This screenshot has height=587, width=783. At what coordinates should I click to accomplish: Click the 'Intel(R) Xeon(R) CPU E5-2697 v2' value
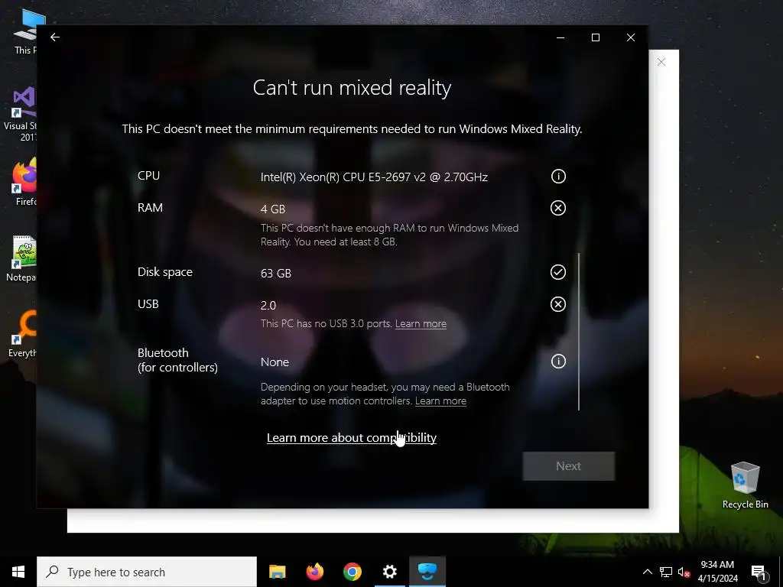click(x=374, y=177)
